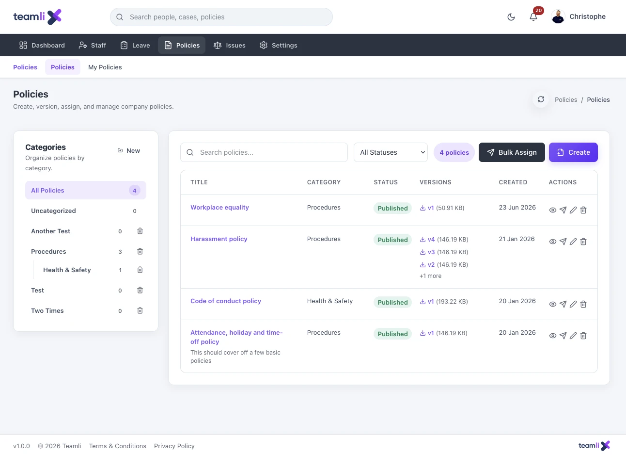Edit the Attendance policy

click(x=573, y=336)
